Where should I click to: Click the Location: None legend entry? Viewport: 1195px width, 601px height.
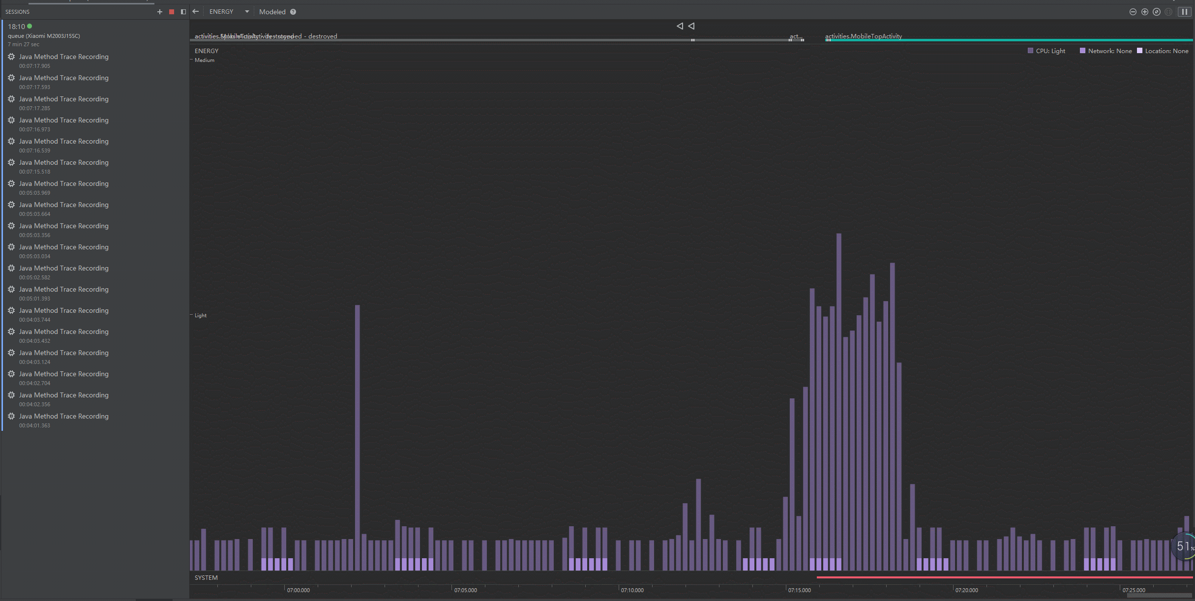pos(1166,51)
